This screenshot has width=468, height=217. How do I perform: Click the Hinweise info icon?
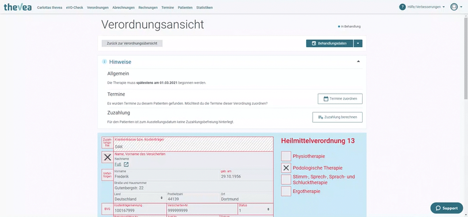click(104, 62)
